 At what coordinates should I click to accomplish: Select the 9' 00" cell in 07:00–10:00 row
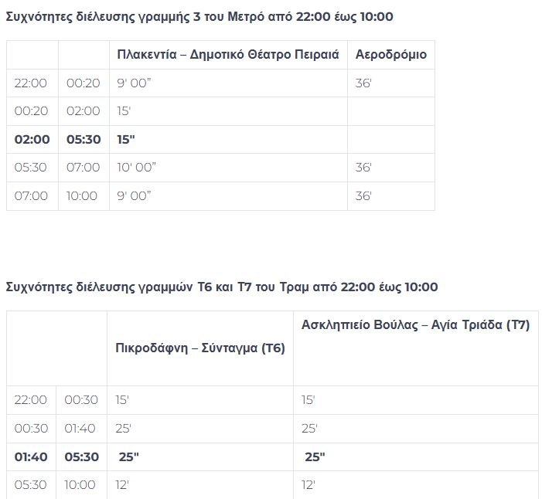[134, 196]
